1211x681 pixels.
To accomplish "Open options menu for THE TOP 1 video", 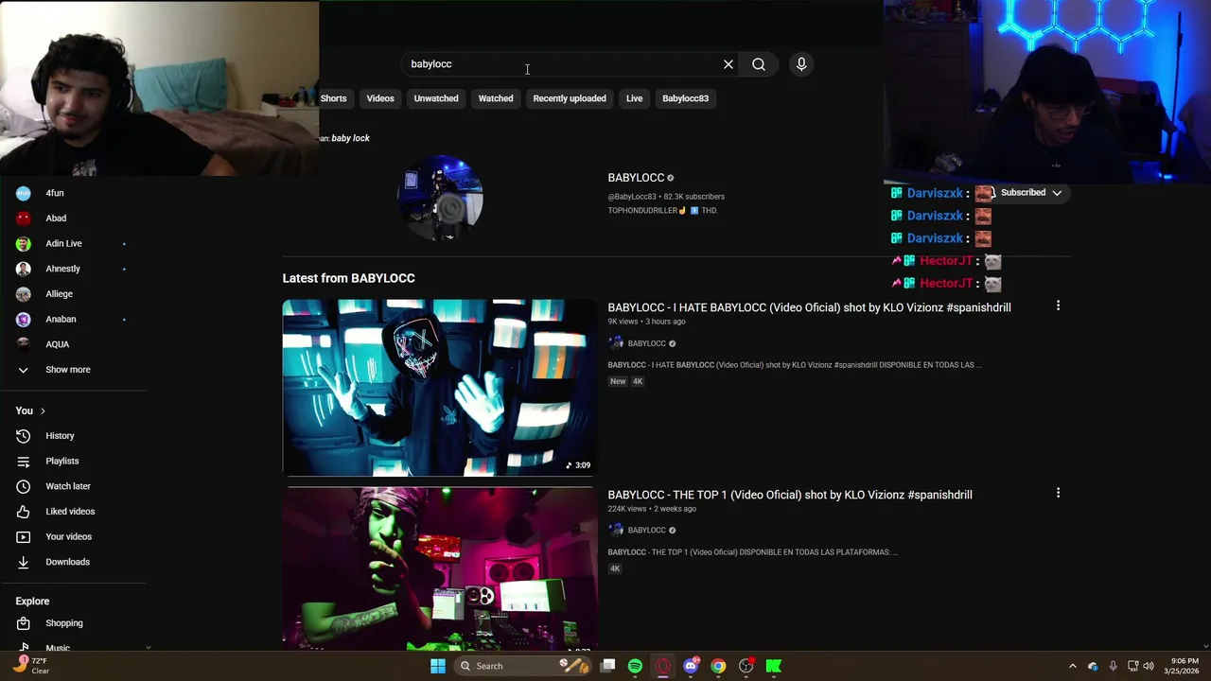I will click(x=1058, y=493).
